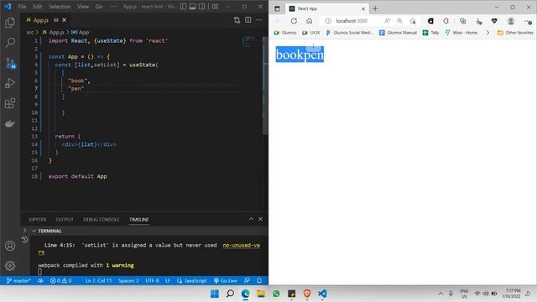Split the editor to the right
The width and height of the screenshot is (537, 302).
248,20
